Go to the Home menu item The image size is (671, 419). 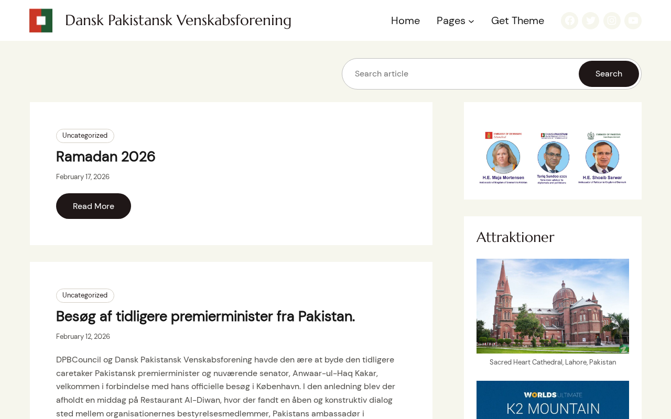[405, 20]
